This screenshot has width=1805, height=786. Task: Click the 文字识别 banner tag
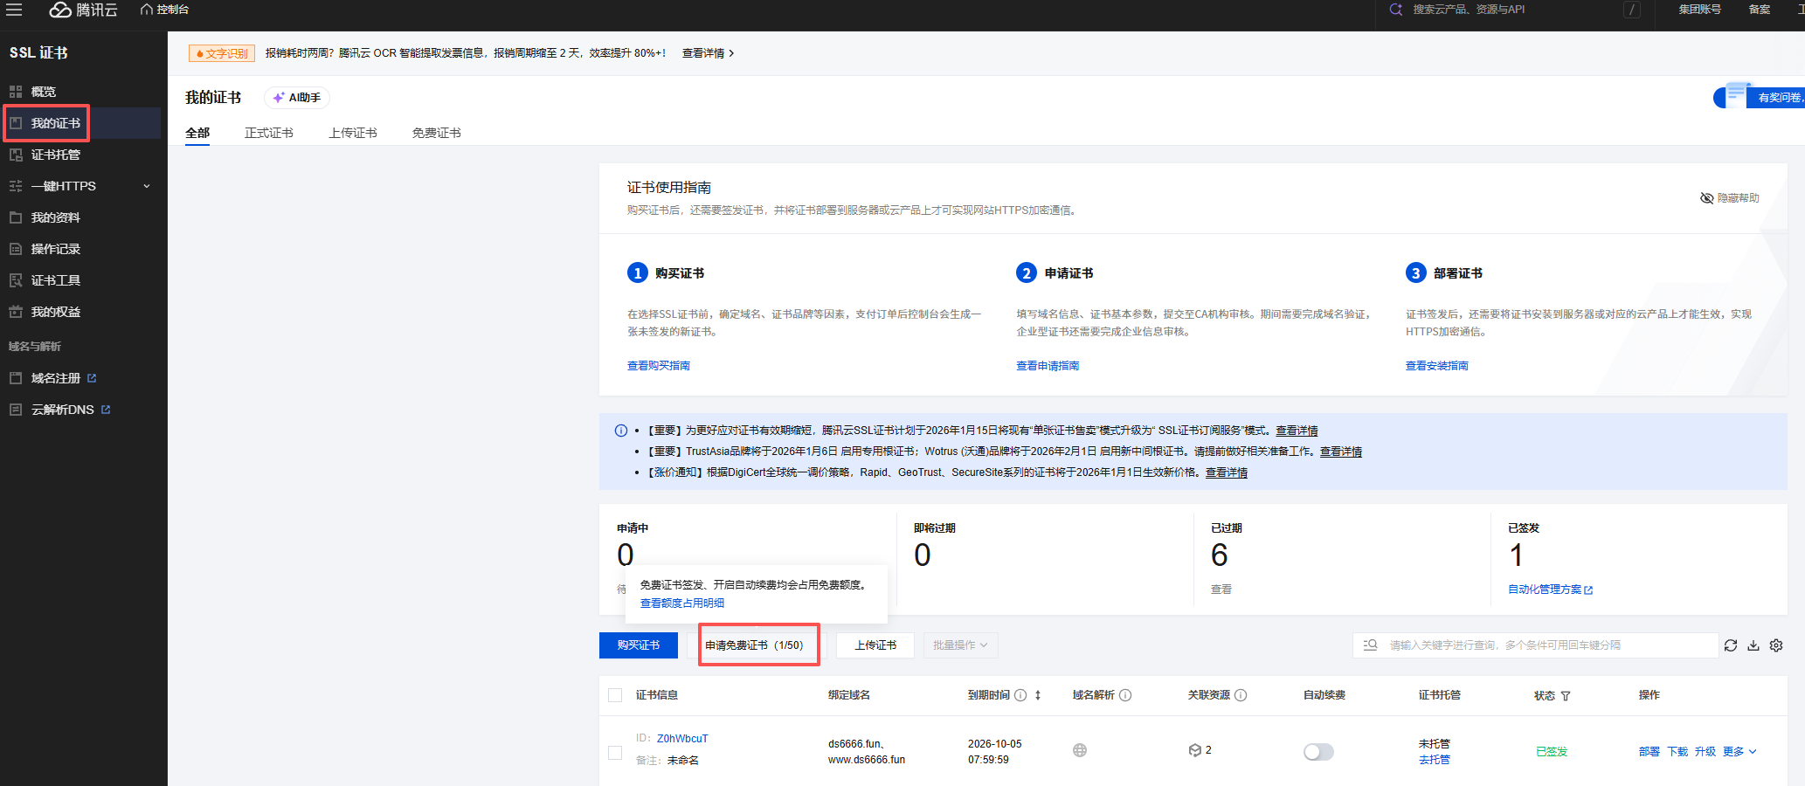[222, 53]
